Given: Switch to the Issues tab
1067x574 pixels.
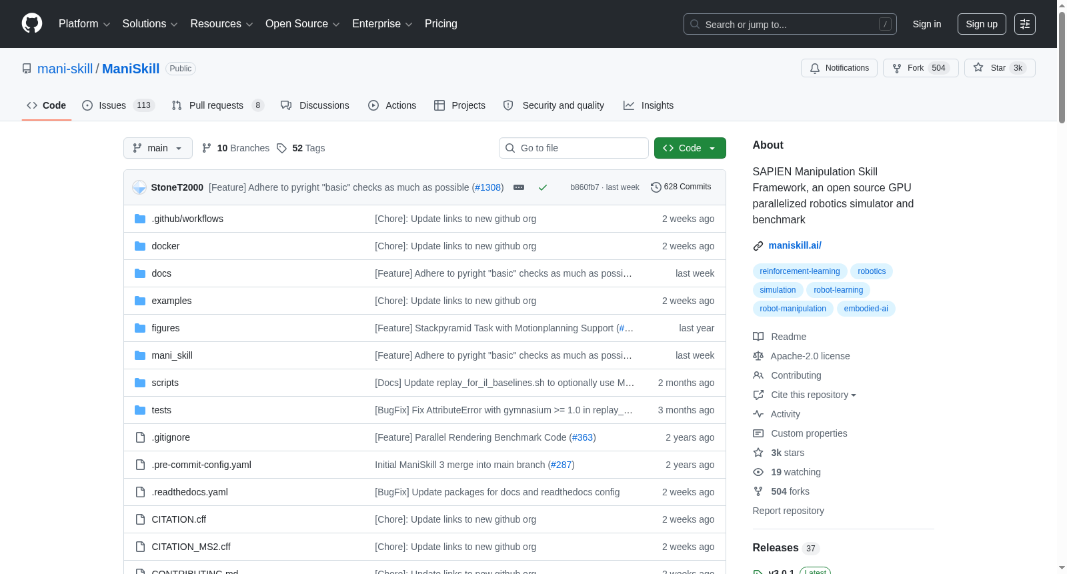Looking at the screenshot, I should pyautogui.click(x=119, y=105).
